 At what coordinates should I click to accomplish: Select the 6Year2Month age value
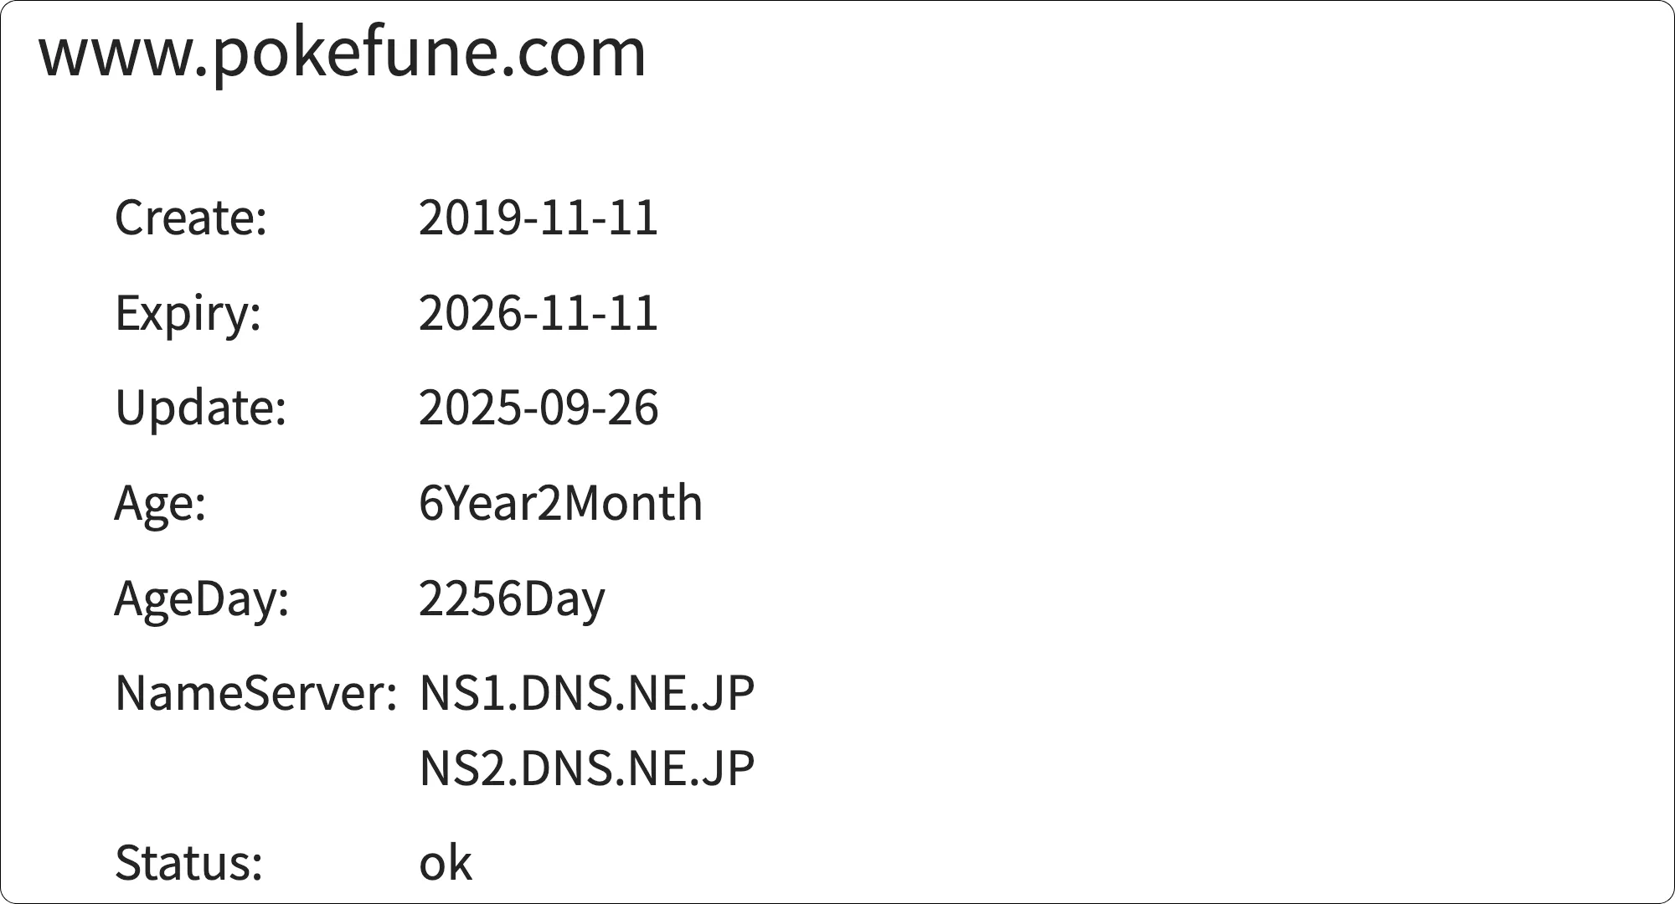pyautogui.click(x=560, y=503)
